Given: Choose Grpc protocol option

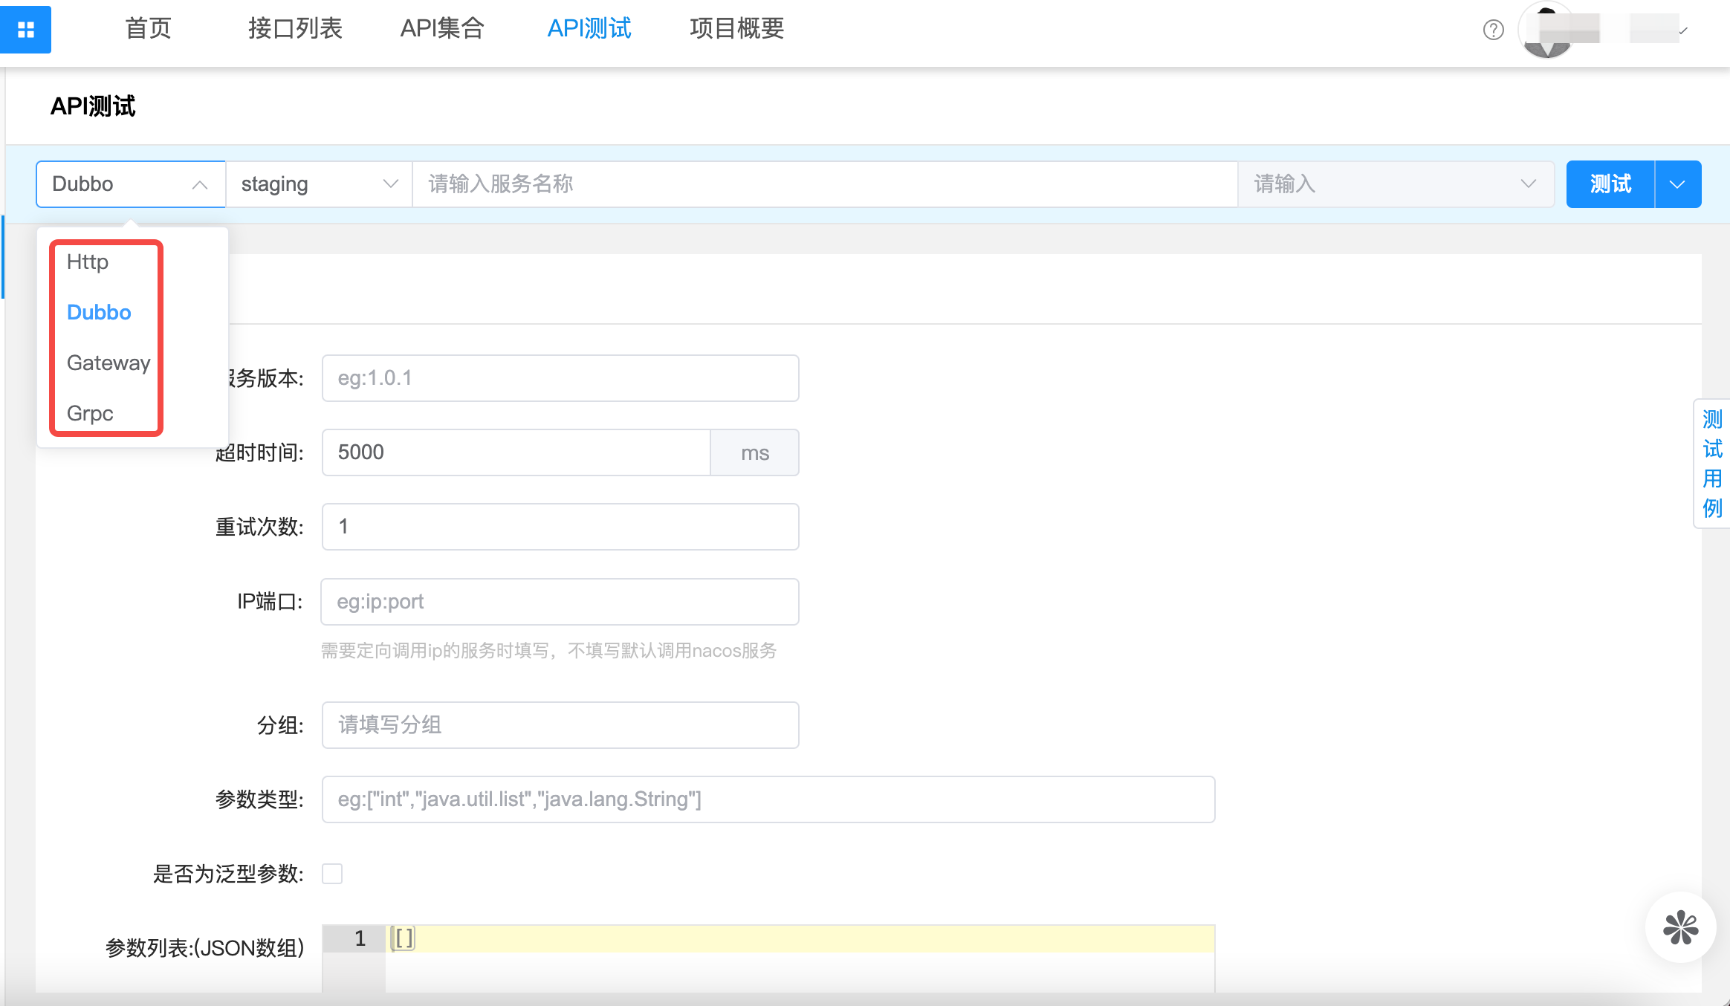Looking at the screenshot, I should coord(90,414).
